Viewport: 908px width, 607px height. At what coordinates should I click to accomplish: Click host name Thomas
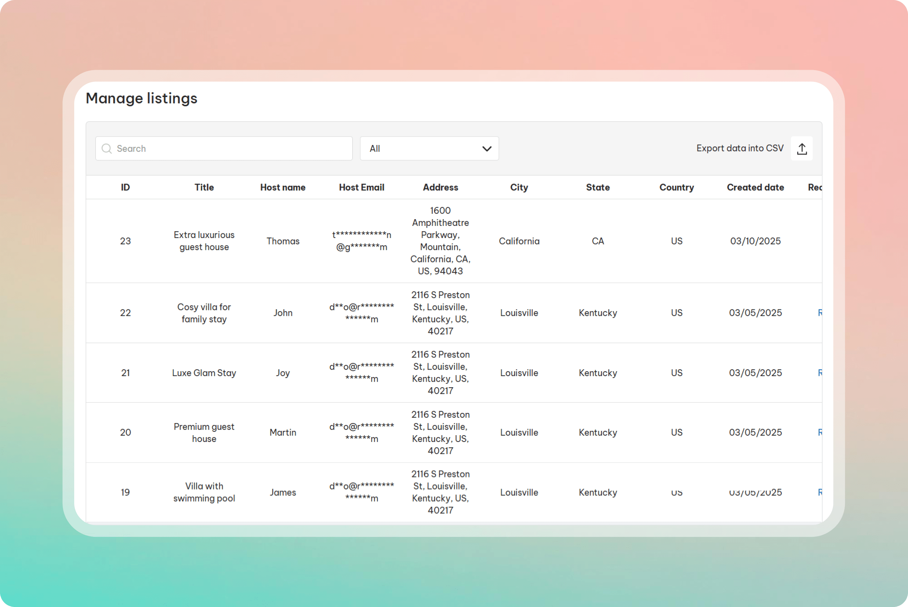pyautogui.click(x=283, y=241)
